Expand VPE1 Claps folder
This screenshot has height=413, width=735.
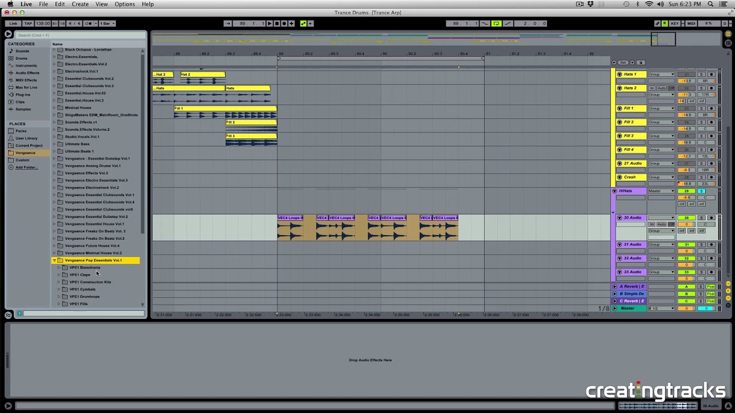coord(59,275)
